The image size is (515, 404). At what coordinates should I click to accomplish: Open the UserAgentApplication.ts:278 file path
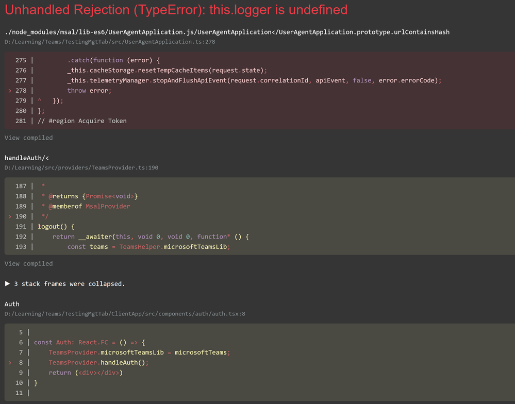click(110, 42)
